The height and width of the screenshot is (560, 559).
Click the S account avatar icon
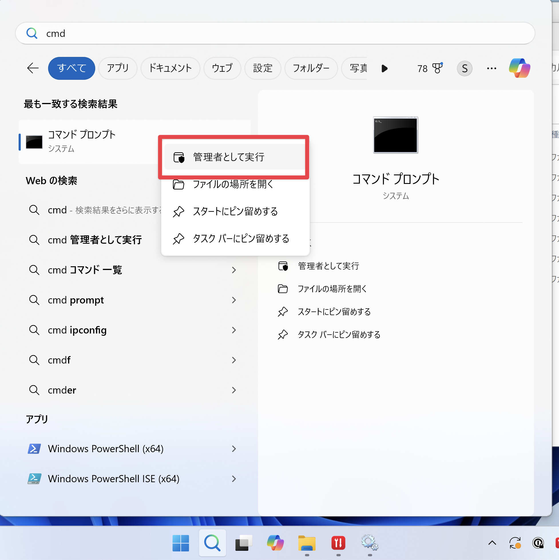(x=464, y=68)
